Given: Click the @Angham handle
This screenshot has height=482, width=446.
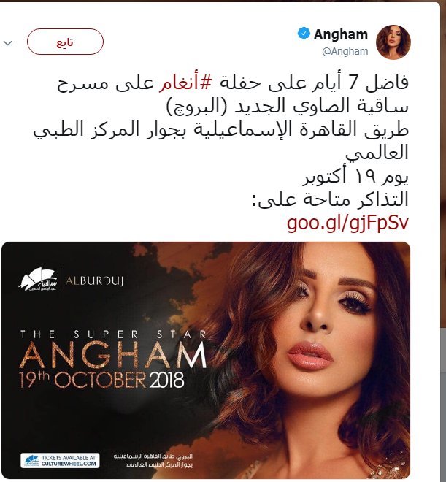Looking at the screenshot, I should (345, 51).
